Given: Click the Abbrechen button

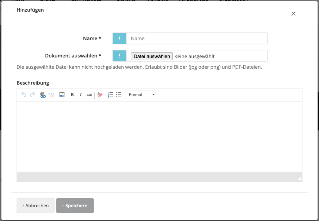Looking at the screenshot, I should coord(35,205).
